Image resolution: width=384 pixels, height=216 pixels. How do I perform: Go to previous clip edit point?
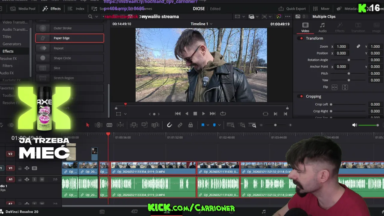pos(285,114)
